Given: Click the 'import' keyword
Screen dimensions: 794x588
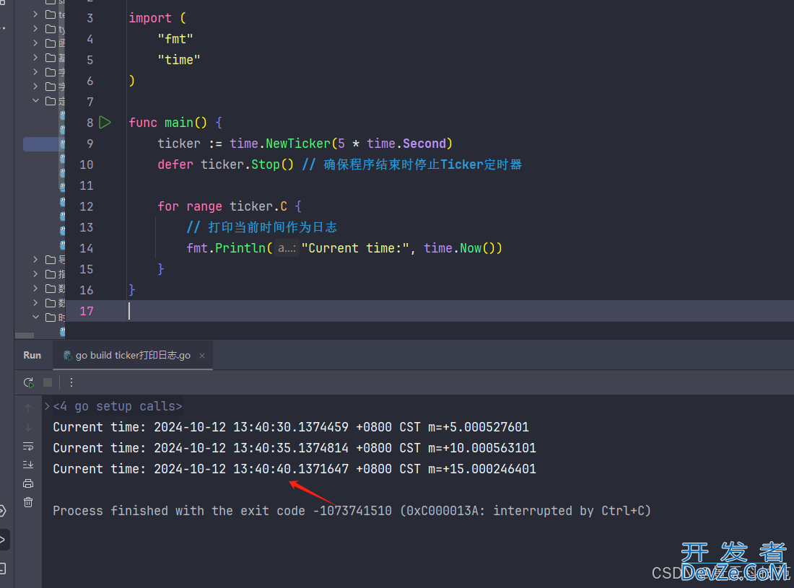Looking at the screenshot, I should click(x=150, y=18).
